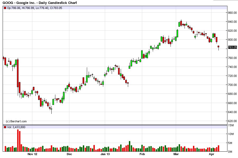
Task: Click the Dec date axis label
Action: pyautogui.click(x=69, y=154)
